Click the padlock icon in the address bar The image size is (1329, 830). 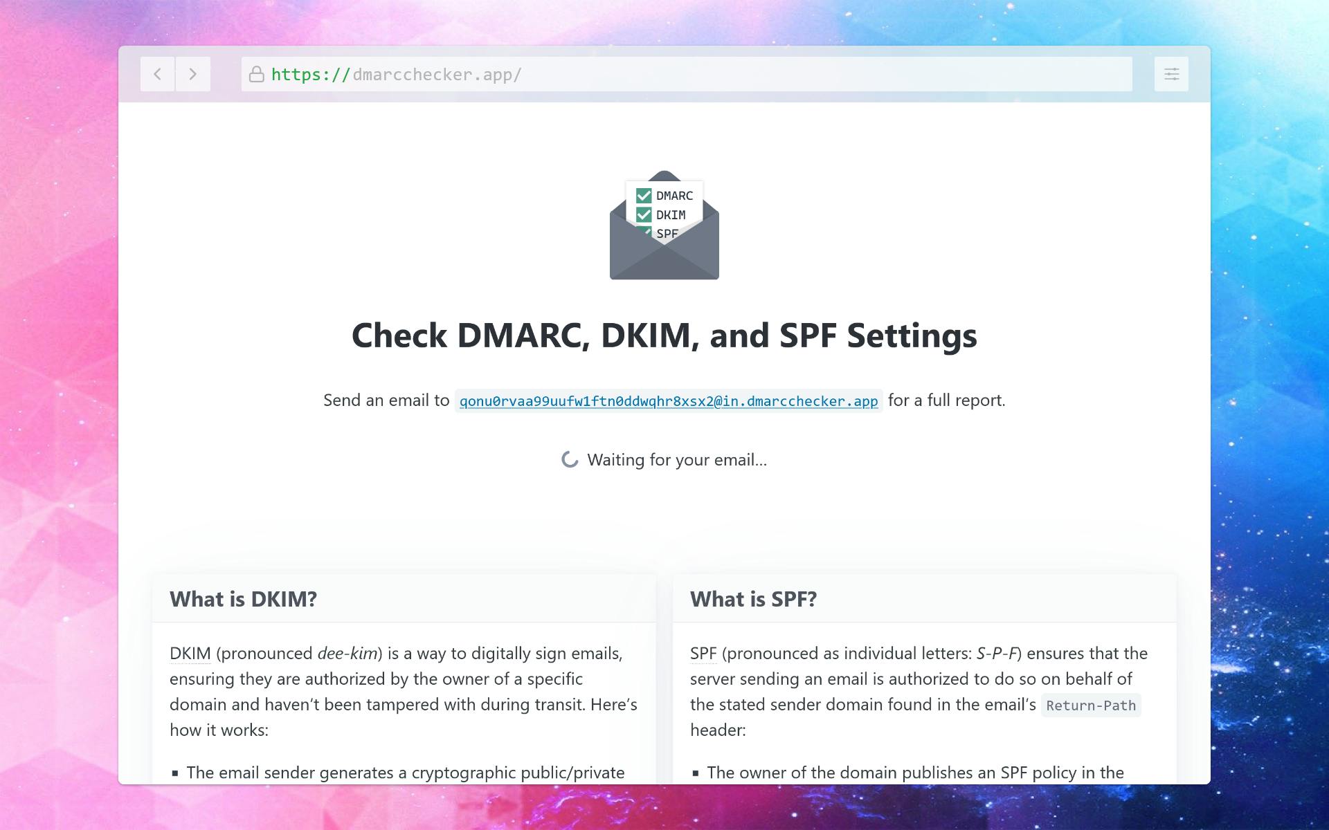[255, 74]
